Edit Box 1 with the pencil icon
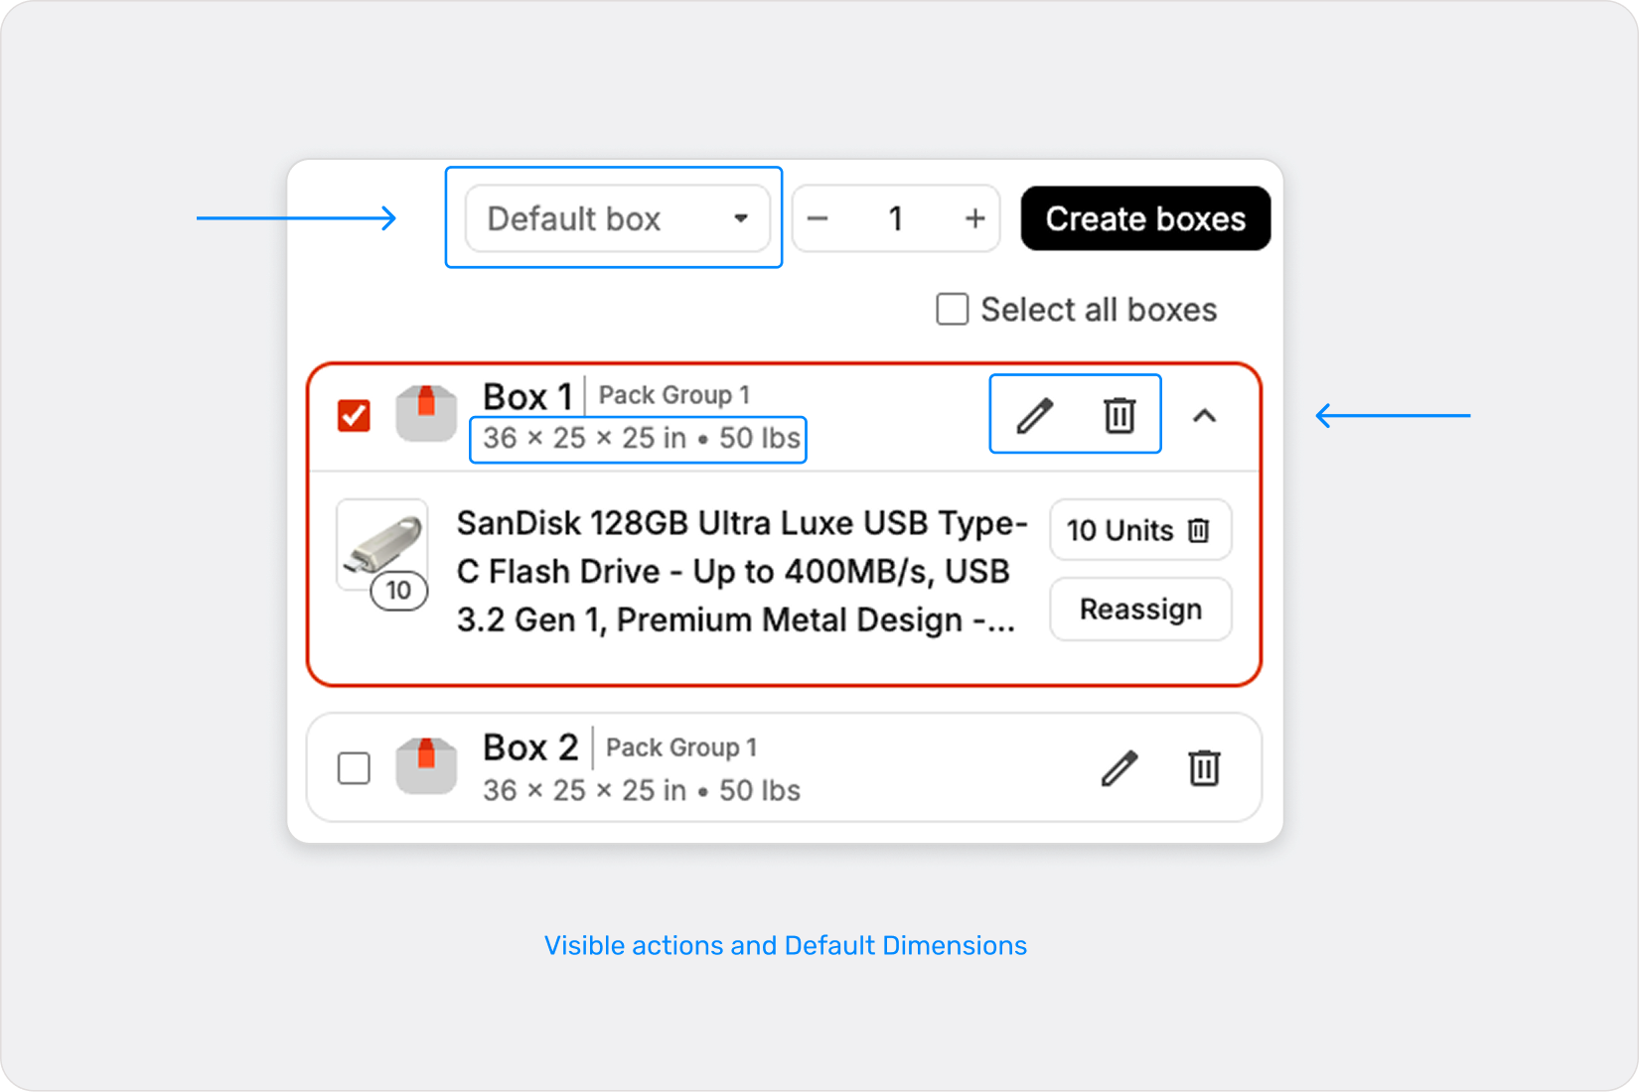Viewport: 1639px width, 1092px height. [x=1034, y=415]
